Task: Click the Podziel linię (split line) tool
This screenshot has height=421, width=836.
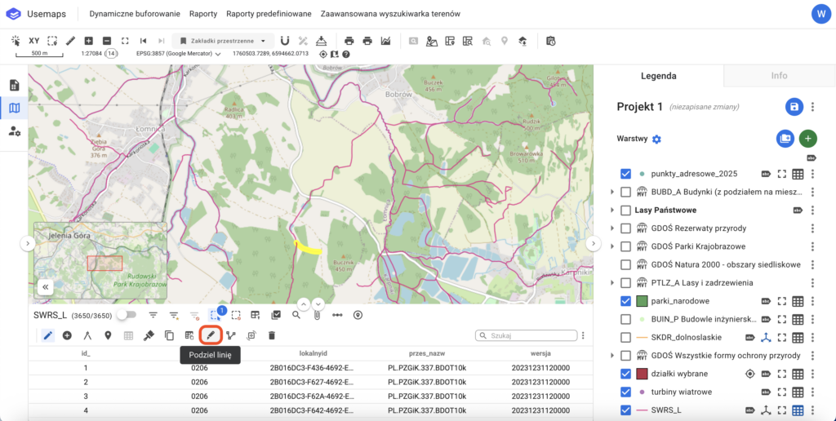Action: point(211,335)
